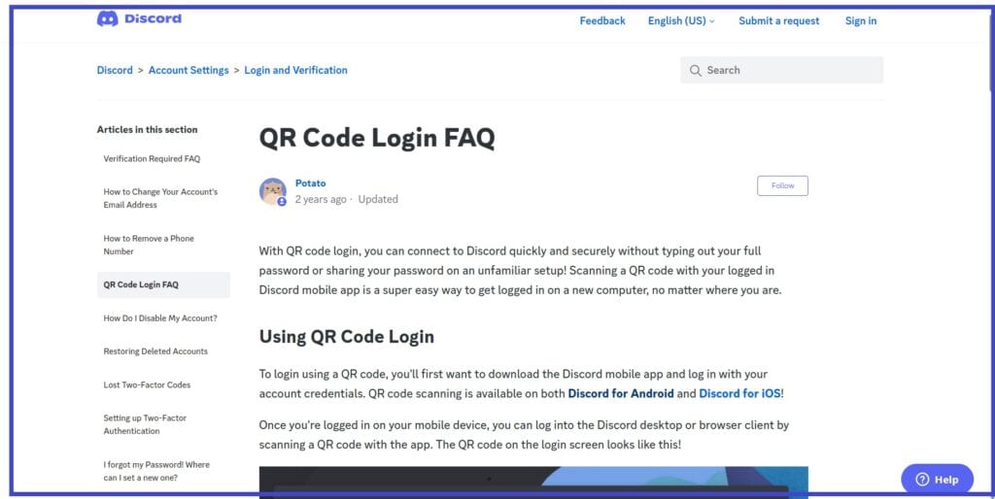Image resolution: width=995 pixels, height=499 pixels.
Task: Click Submit a request
Action: pos(778,21)
